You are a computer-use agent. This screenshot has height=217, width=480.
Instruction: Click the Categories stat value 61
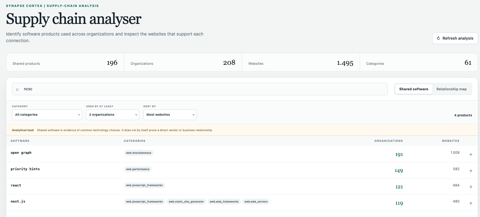pyautogui.click(x=468, y=63)
